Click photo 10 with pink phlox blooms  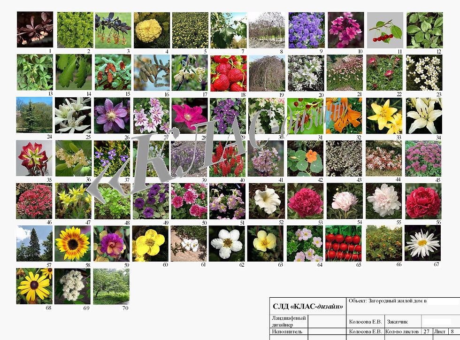[x=345, y=30]
